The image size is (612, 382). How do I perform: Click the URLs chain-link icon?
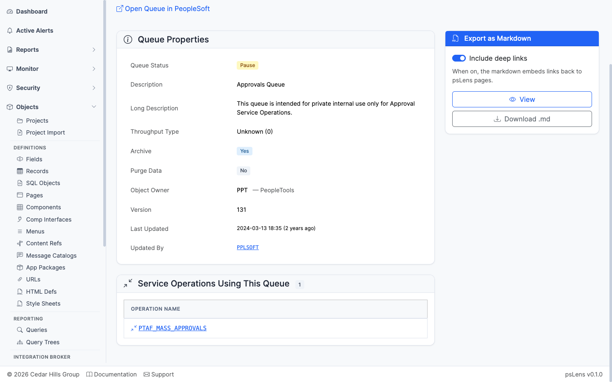[20, 279]
